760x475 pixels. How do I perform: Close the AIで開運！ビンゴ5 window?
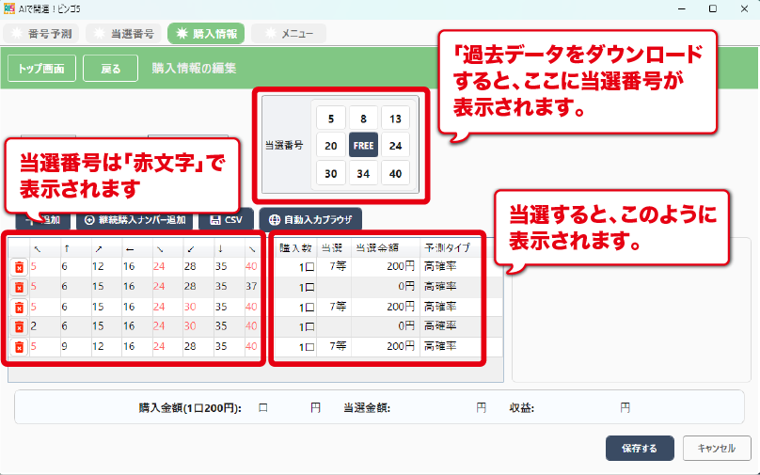744,8
